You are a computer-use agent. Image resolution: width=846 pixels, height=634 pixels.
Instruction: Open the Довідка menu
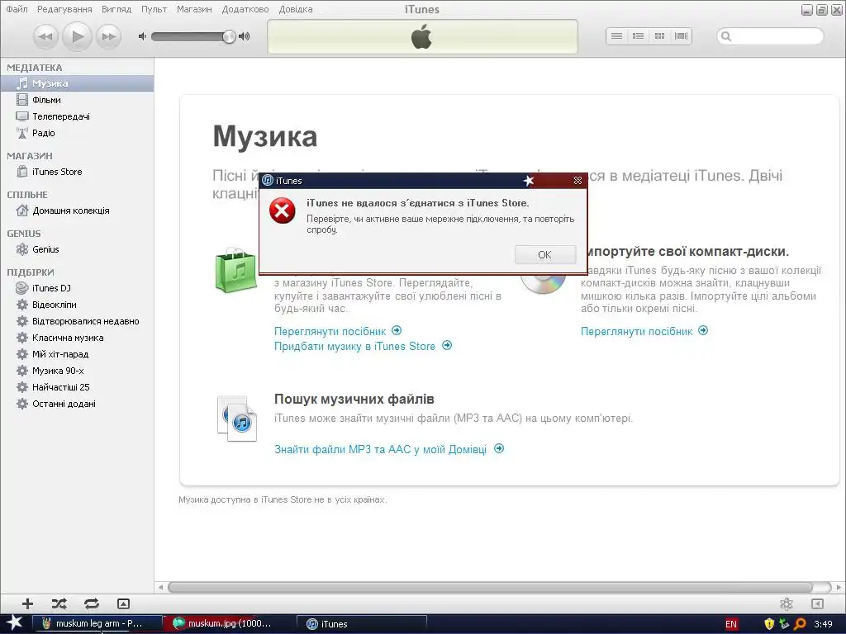[x=296, y=9]
